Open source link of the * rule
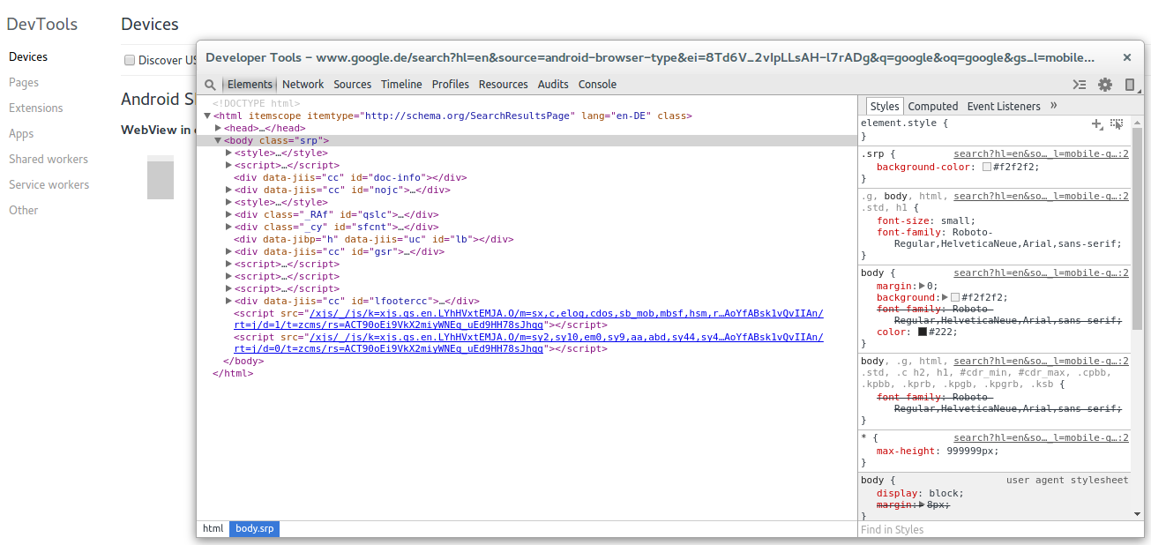 click(x=1041, y=437)
